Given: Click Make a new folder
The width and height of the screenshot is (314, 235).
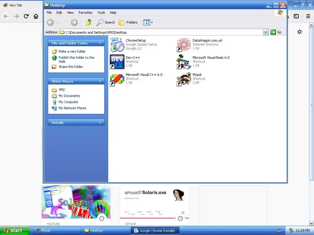Looking at the screenshot, I should [x=72, y=51].
